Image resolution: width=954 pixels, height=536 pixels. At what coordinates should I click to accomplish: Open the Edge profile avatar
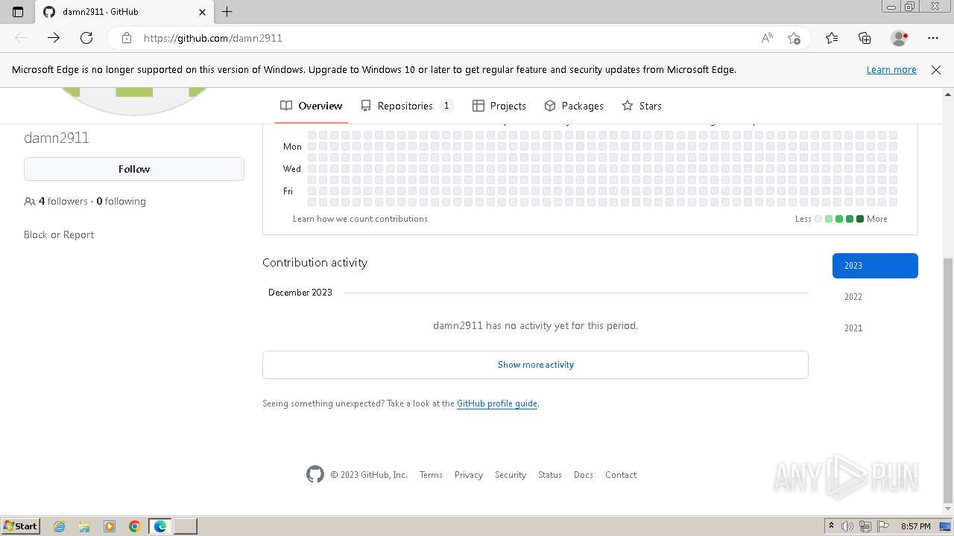pyautogui.click(x=899, y=38)
